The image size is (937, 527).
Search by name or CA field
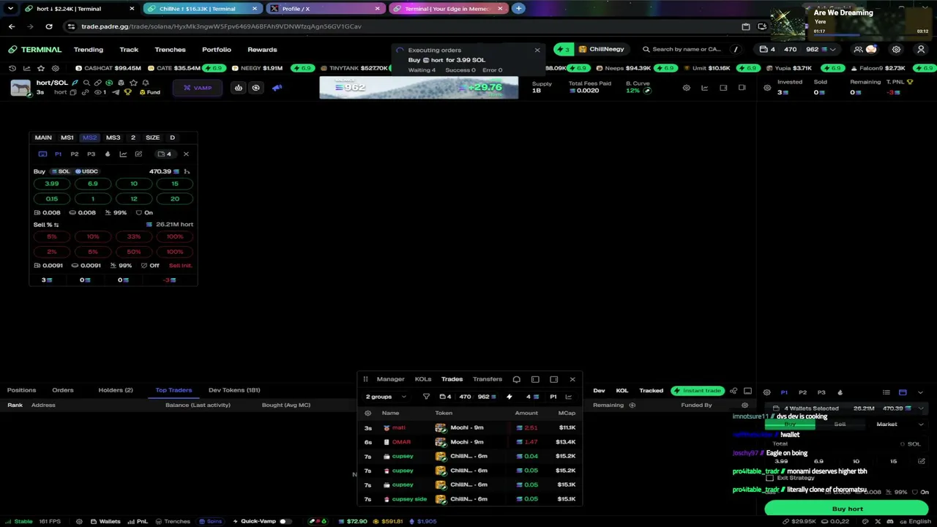tap(686, 50)
